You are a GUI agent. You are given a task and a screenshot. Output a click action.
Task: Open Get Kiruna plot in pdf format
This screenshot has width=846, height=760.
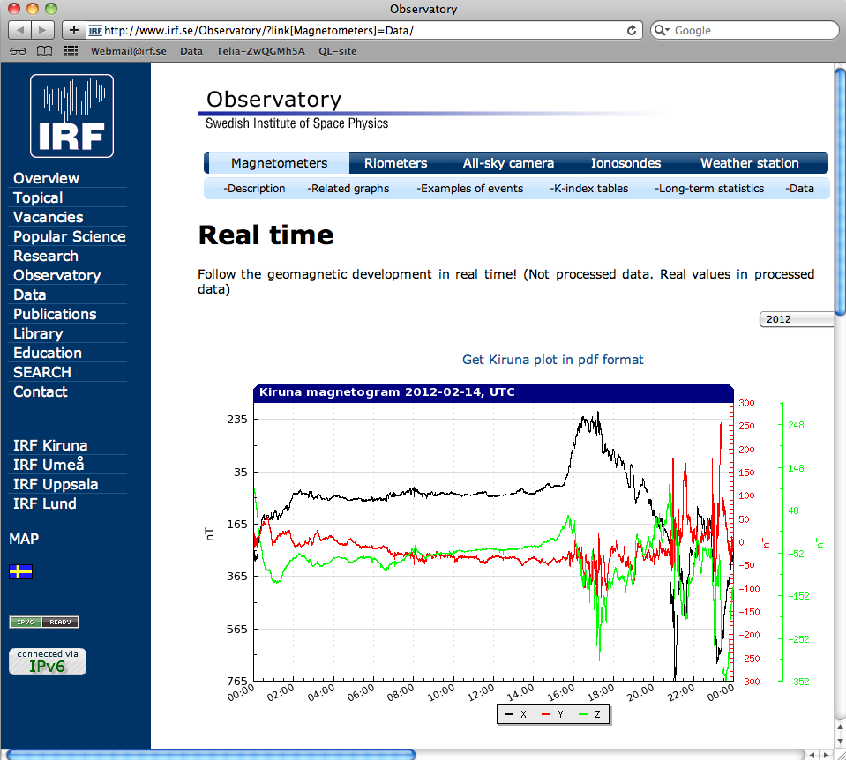click(x=552, y=360)
